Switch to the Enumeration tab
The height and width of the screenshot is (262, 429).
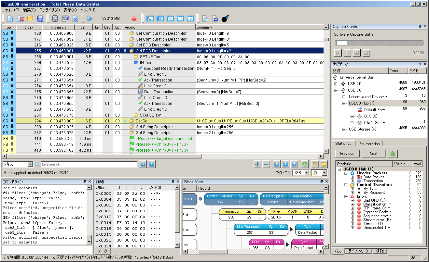pos(369,143)
